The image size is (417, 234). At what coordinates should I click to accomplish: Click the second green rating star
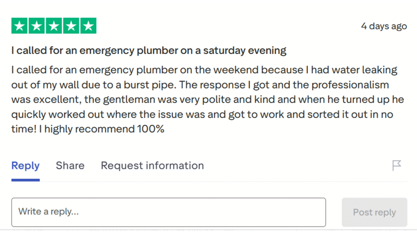coord(37,26)
